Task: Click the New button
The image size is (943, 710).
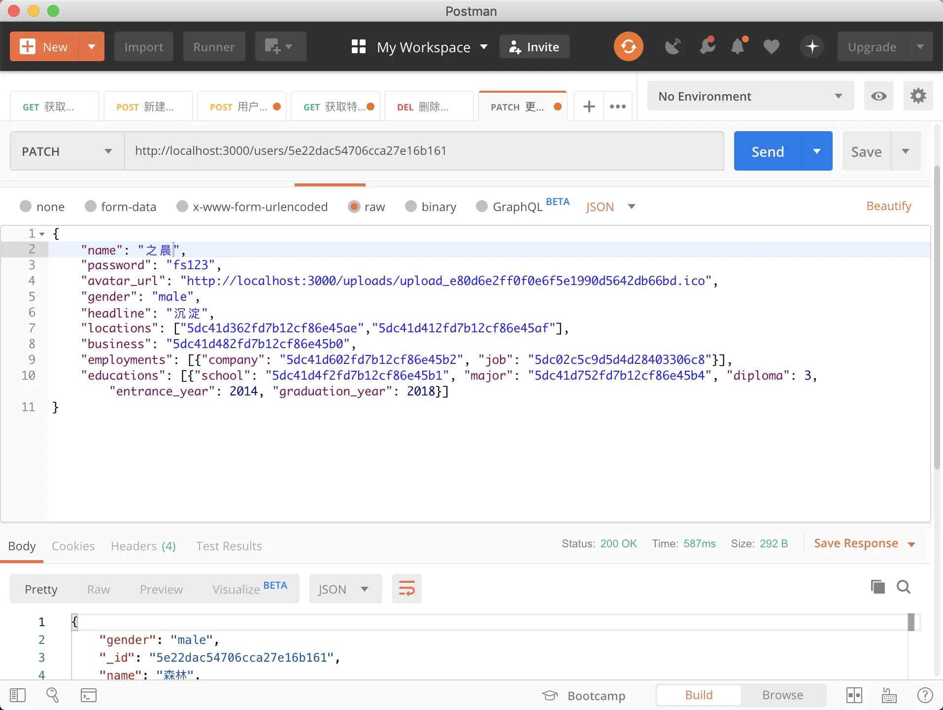Action: (x=44, y=47)
